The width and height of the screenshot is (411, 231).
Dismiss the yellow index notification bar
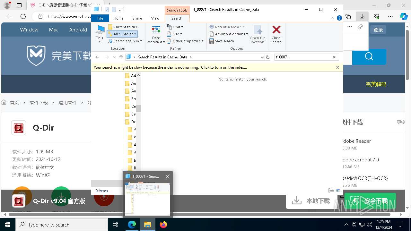click(x=337, y=67)
